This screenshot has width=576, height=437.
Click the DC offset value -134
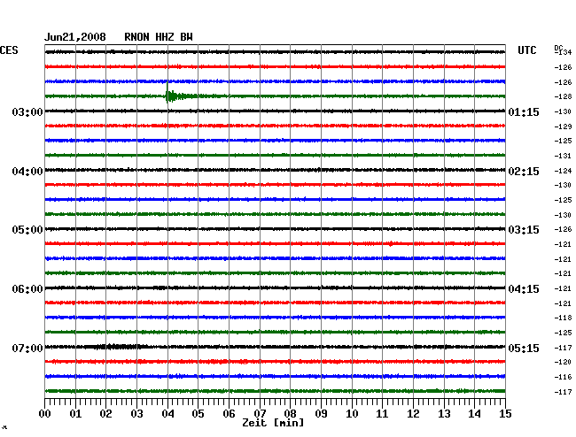(x=563, y=52)
